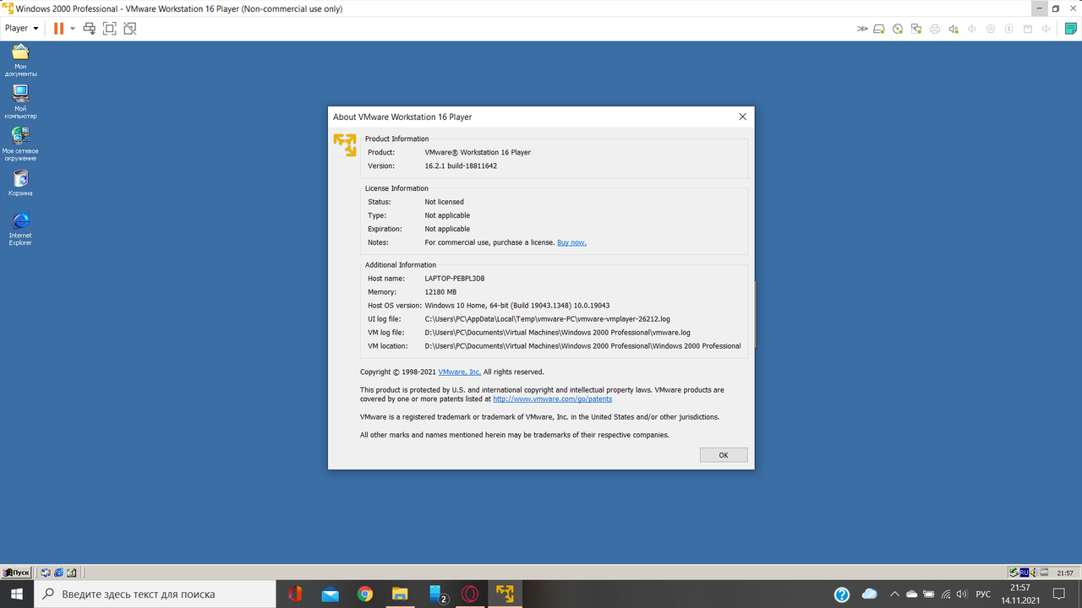The height and width of the screenshot is (608, 1082).
Task: Click the active sound card device icon
Action: (954, 29)
